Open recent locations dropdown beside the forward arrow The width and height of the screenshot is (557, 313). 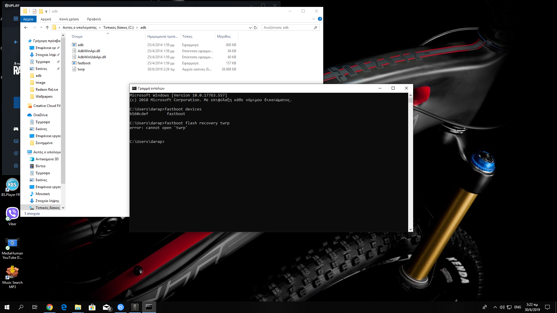click(41, 28)
